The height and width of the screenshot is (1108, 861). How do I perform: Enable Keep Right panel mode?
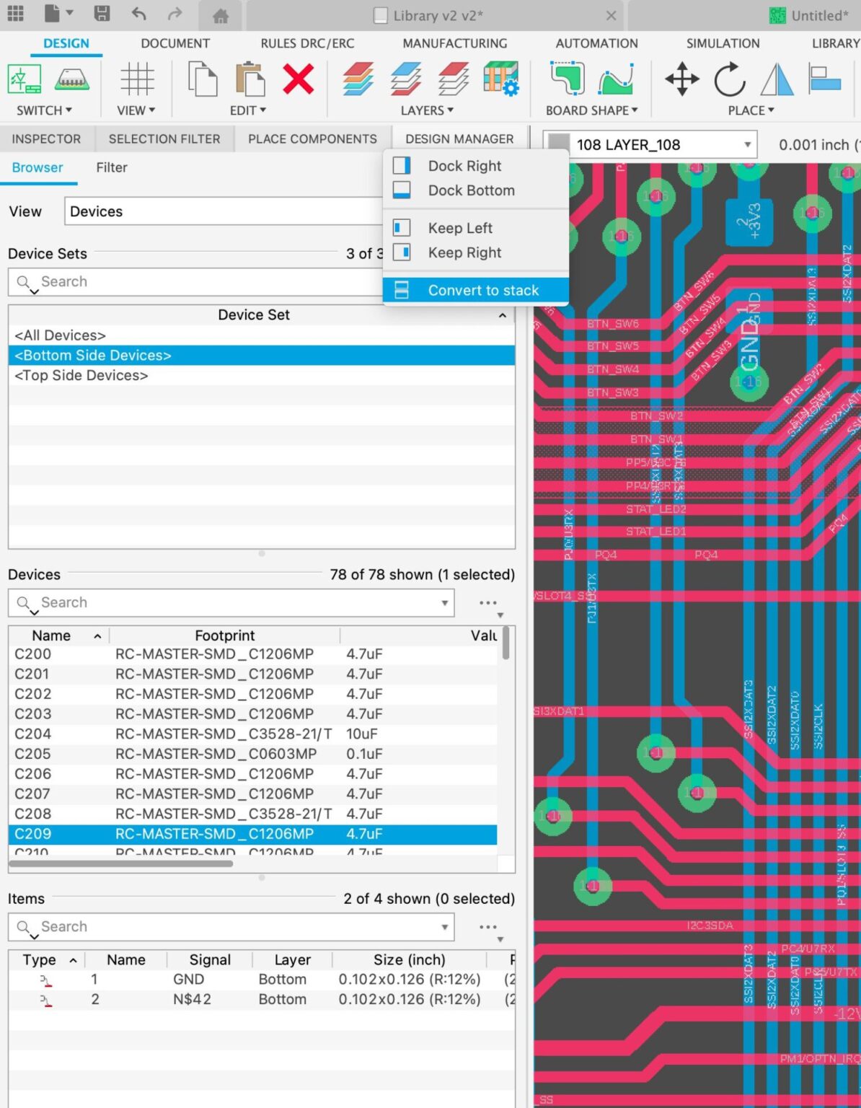coord(465,252)
